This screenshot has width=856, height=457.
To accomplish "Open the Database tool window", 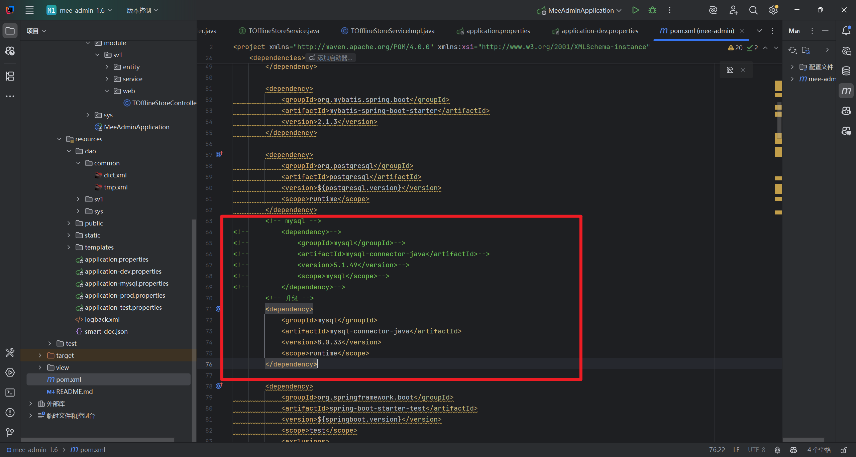I will [846, 71].
